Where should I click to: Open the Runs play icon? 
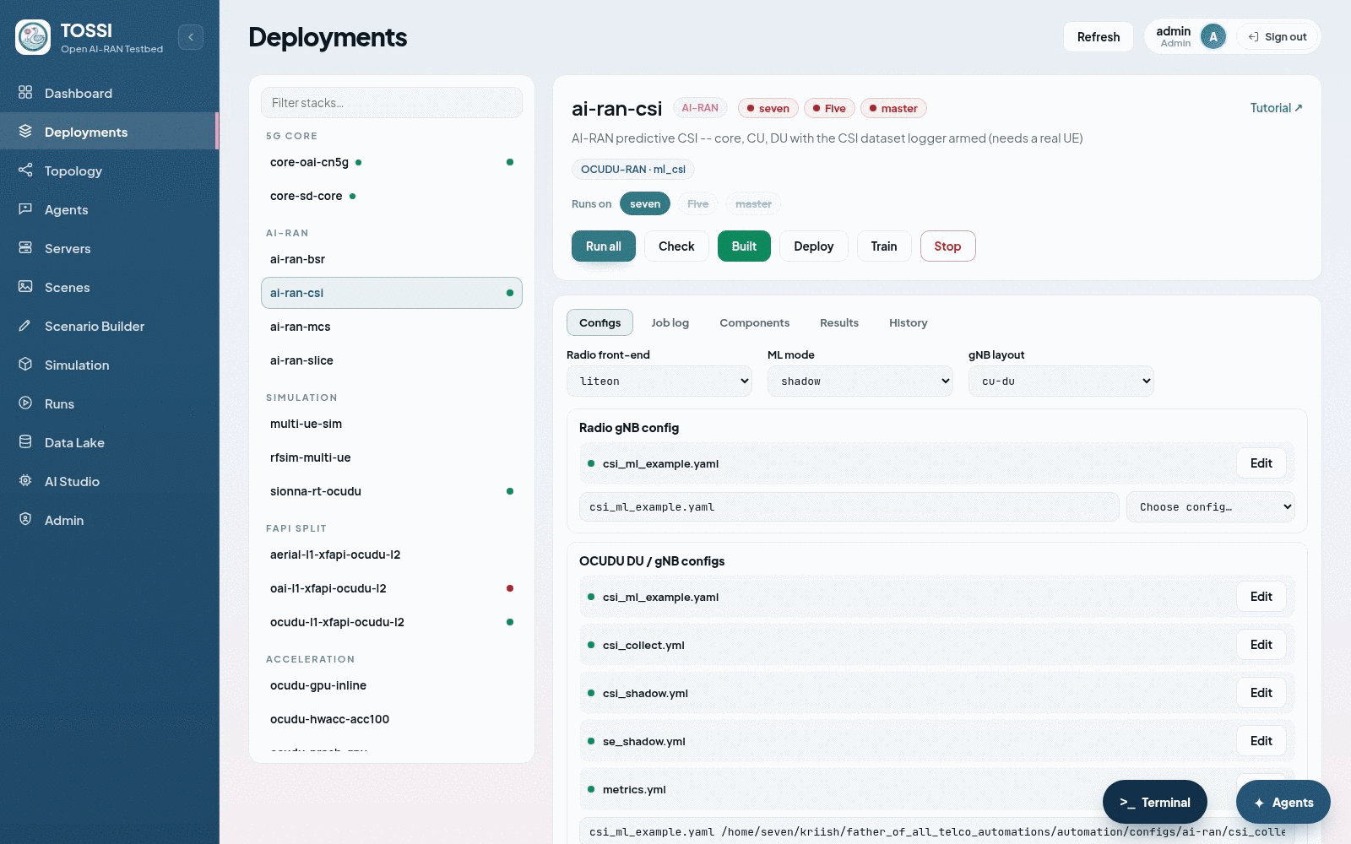(25, 403)
